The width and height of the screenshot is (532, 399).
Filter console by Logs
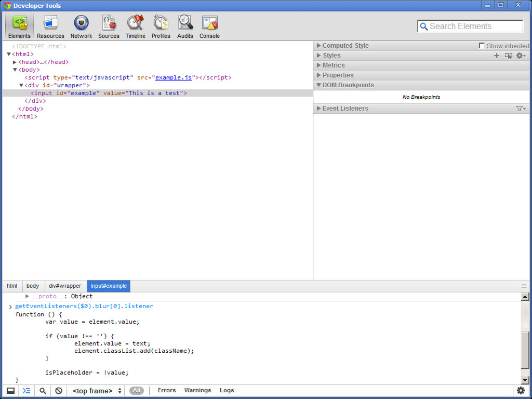click(227, 390)
